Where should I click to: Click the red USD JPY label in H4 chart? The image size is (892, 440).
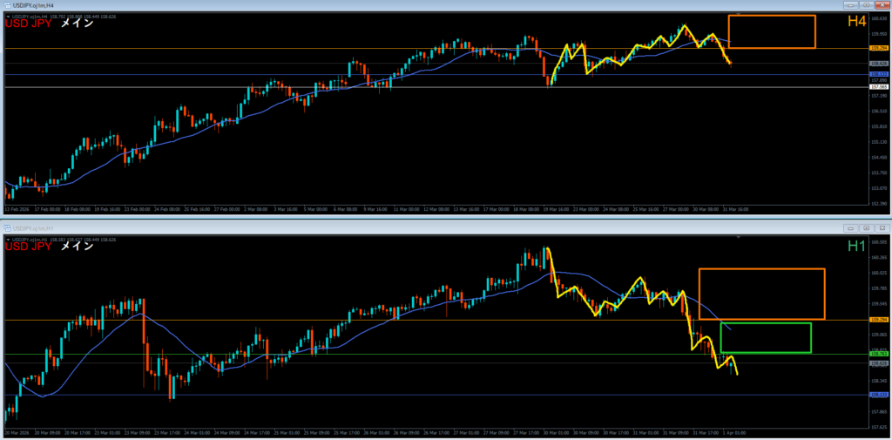tap(28, 24)
